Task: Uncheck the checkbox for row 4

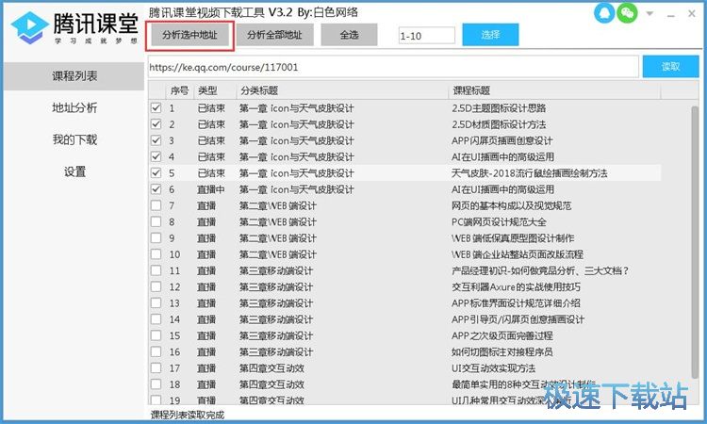Action: pos(156,156)
